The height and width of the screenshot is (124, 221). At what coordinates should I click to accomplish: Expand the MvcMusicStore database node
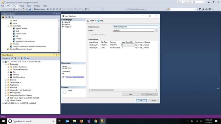pos(8,77)
